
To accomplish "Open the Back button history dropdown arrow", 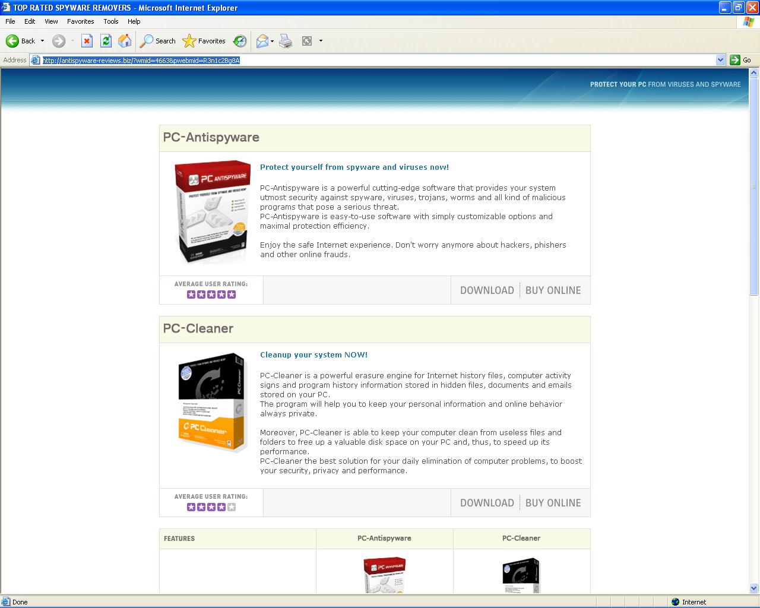I will click(42, 41).
